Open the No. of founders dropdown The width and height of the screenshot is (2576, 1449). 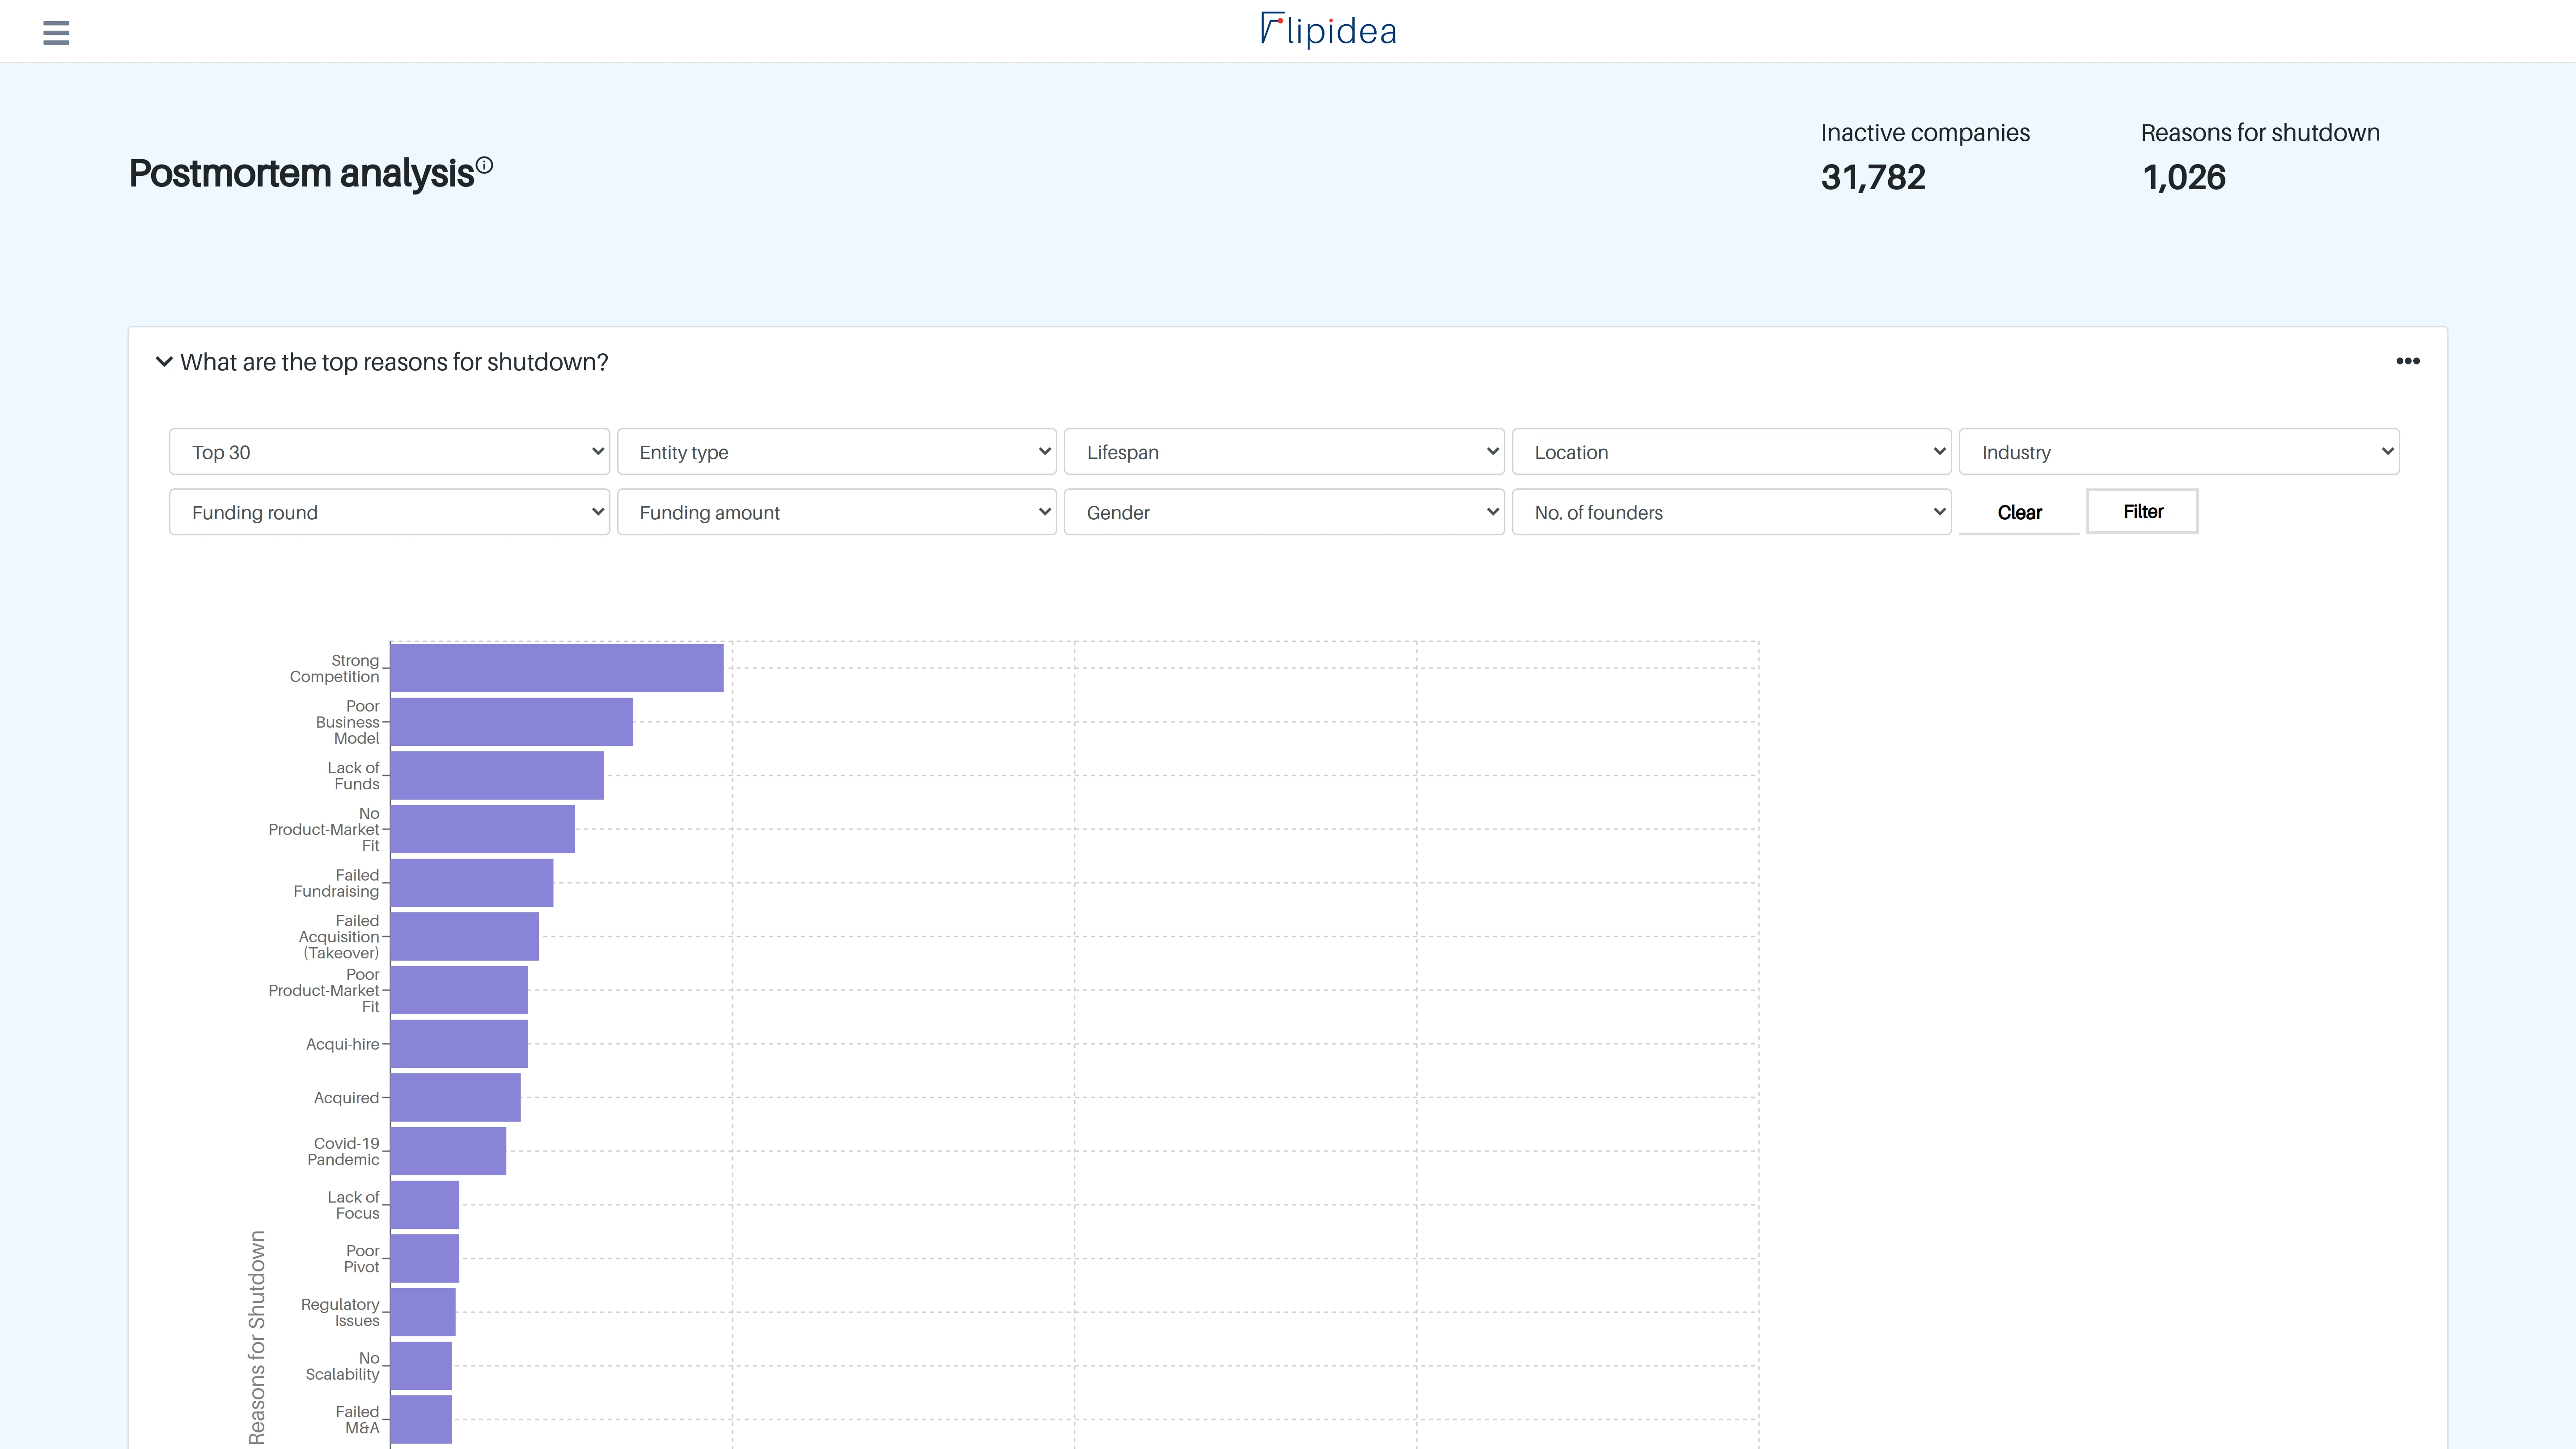[1732, 512]
